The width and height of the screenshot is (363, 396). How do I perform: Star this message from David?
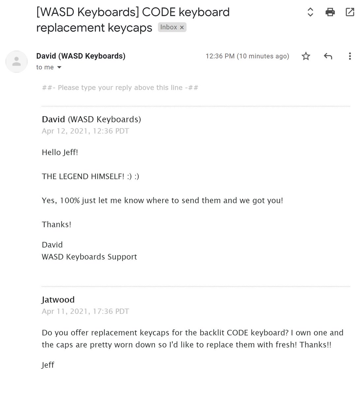(x=306, y=56)
